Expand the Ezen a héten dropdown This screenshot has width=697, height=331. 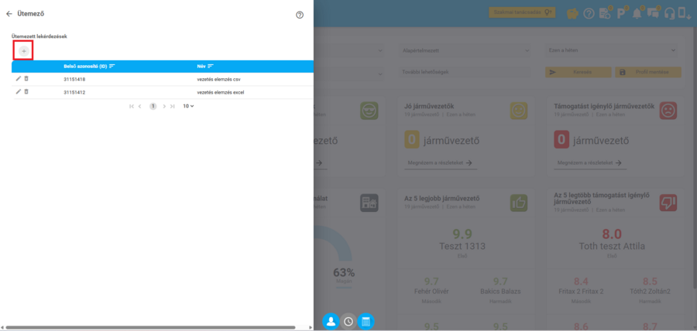click(613, 50)
